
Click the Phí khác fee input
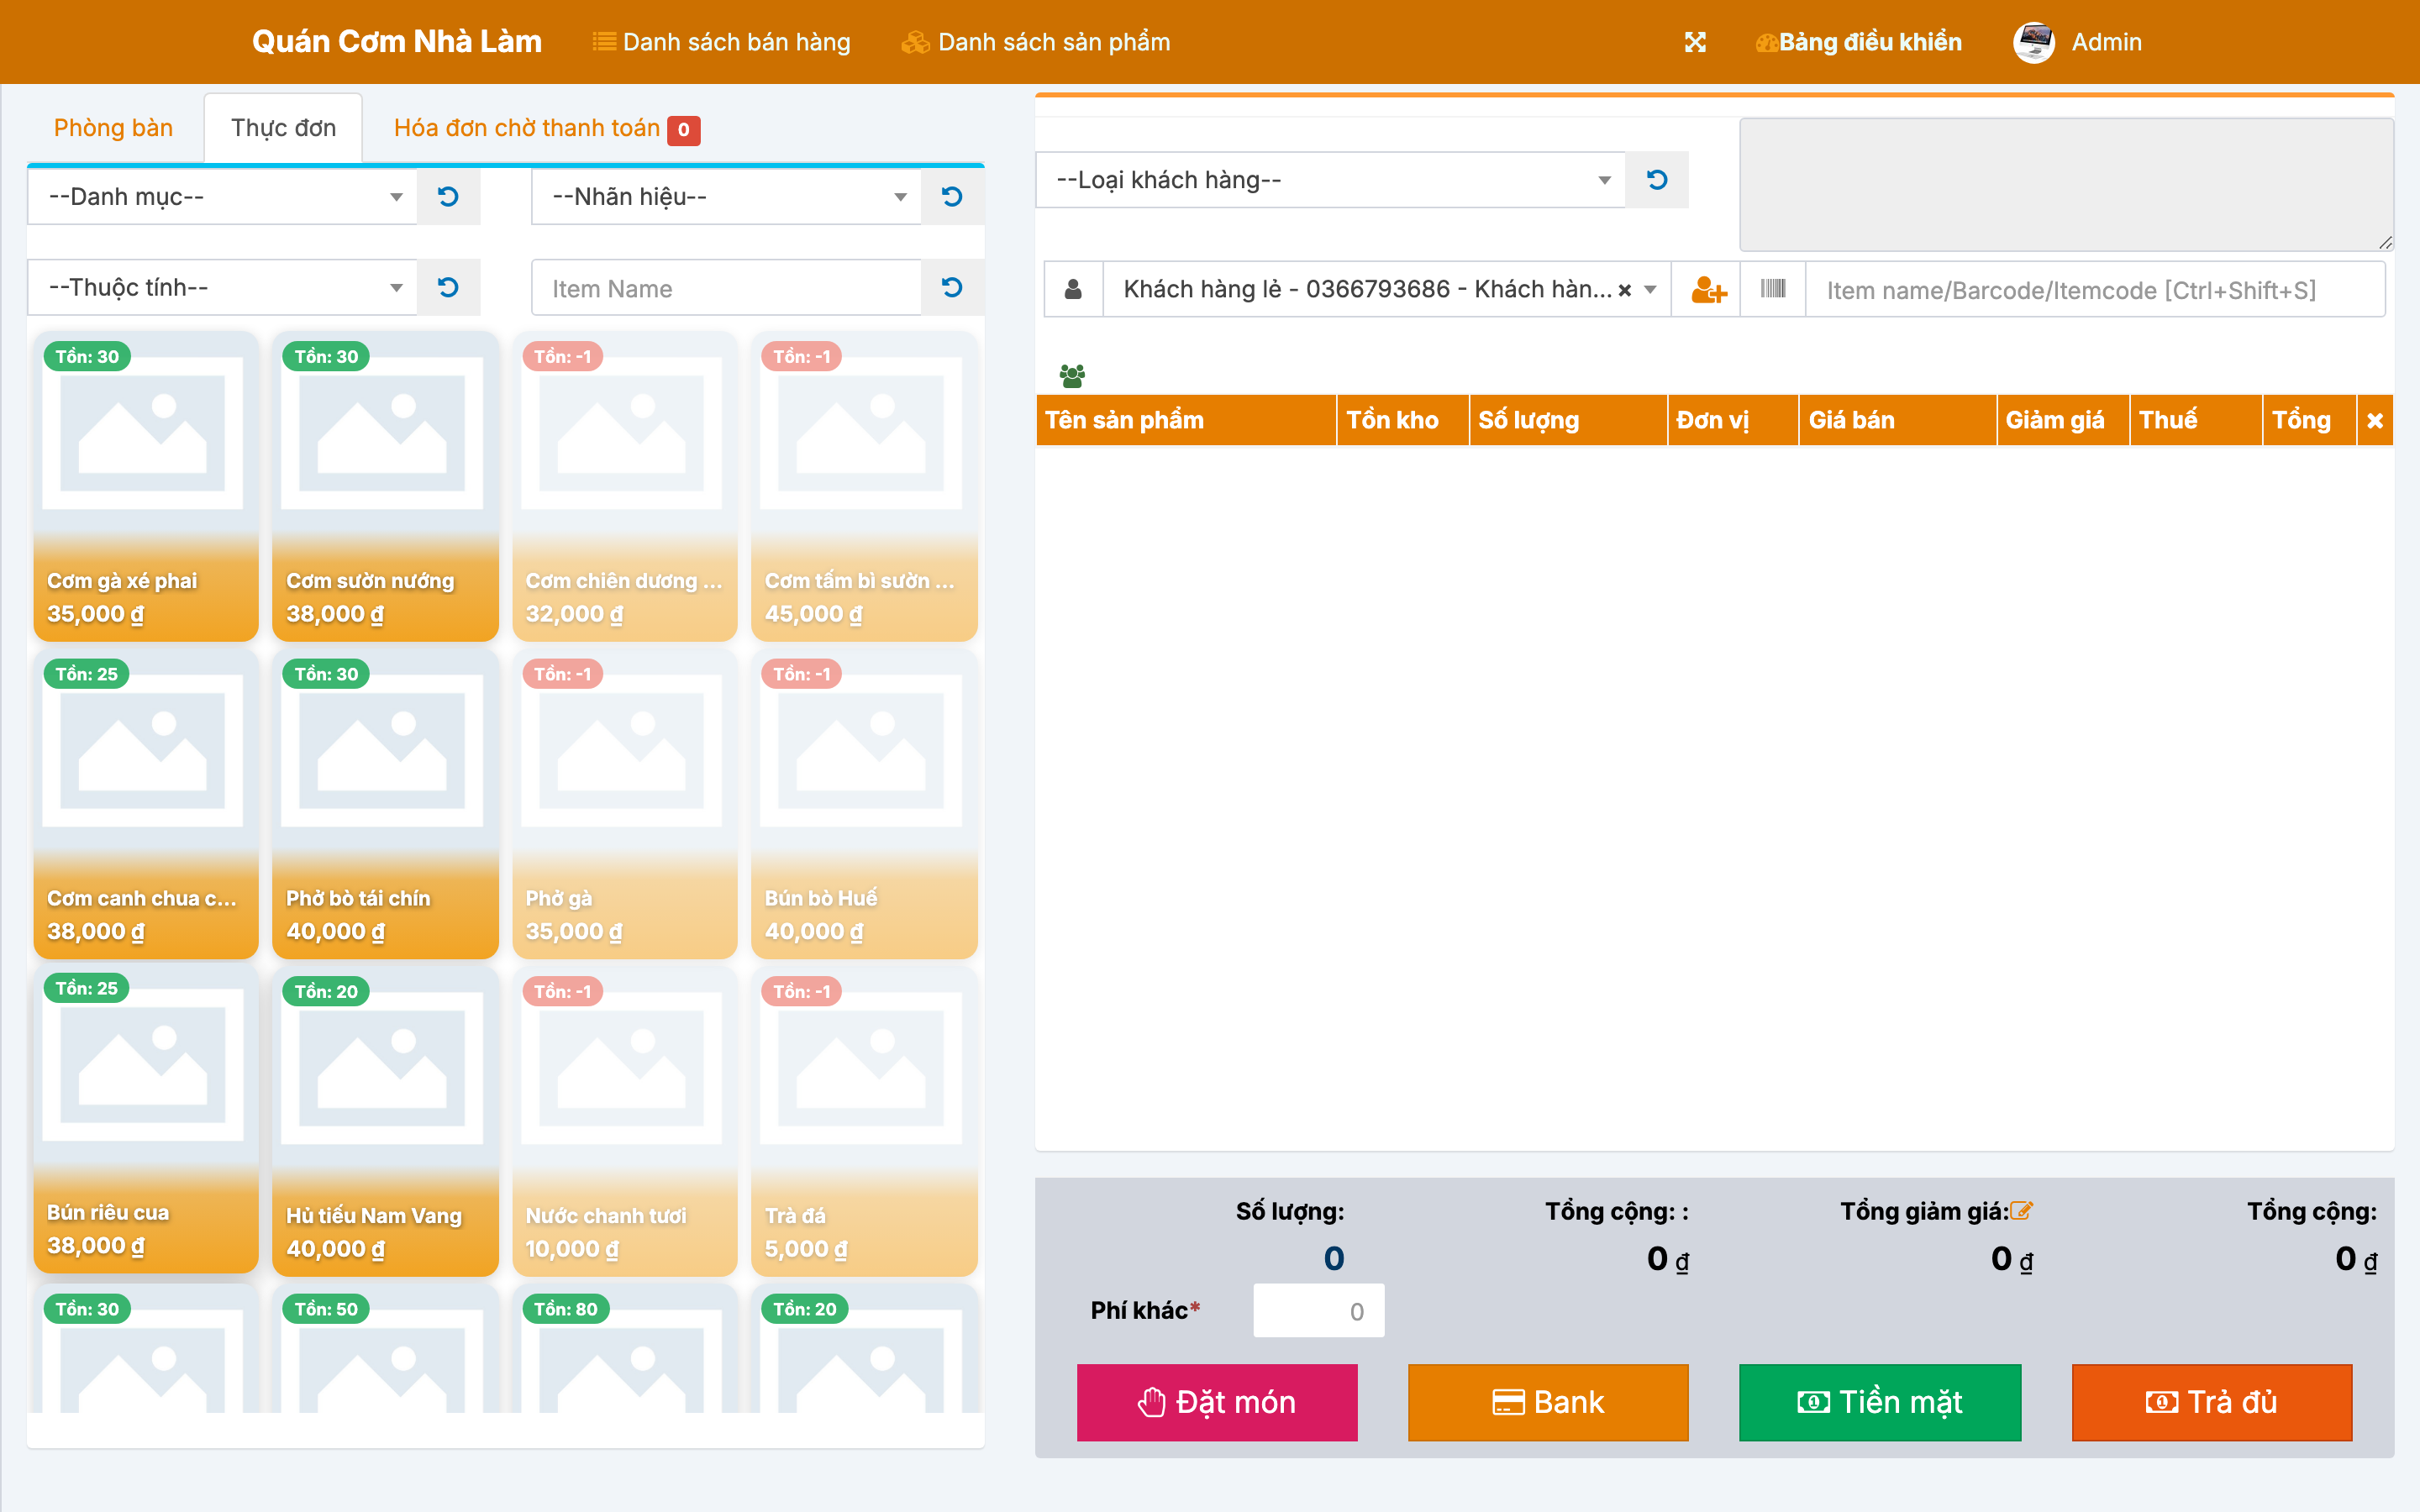[1319, 1311]
